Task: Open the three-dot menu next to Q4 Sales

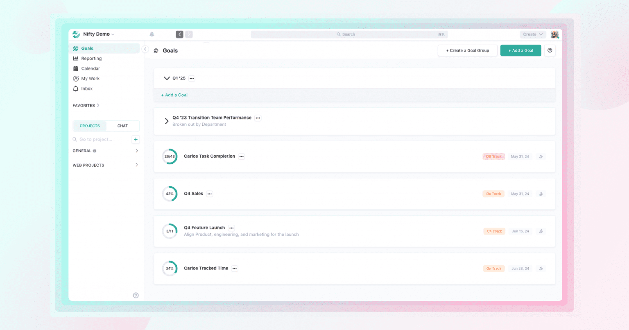Action: click(x=209, y=194)
